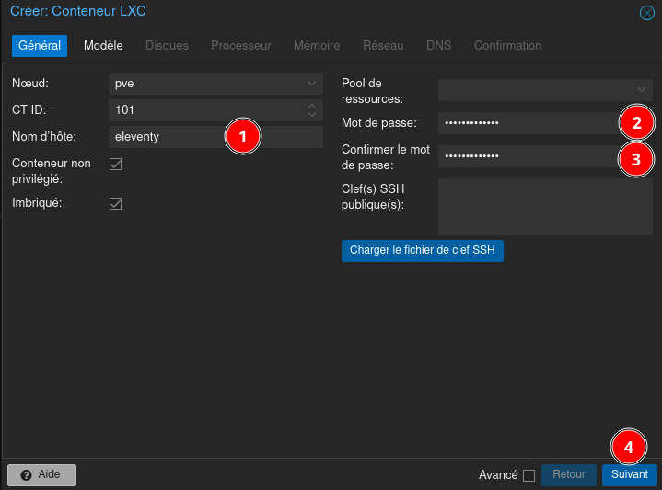Click the Suivant button

630,474
